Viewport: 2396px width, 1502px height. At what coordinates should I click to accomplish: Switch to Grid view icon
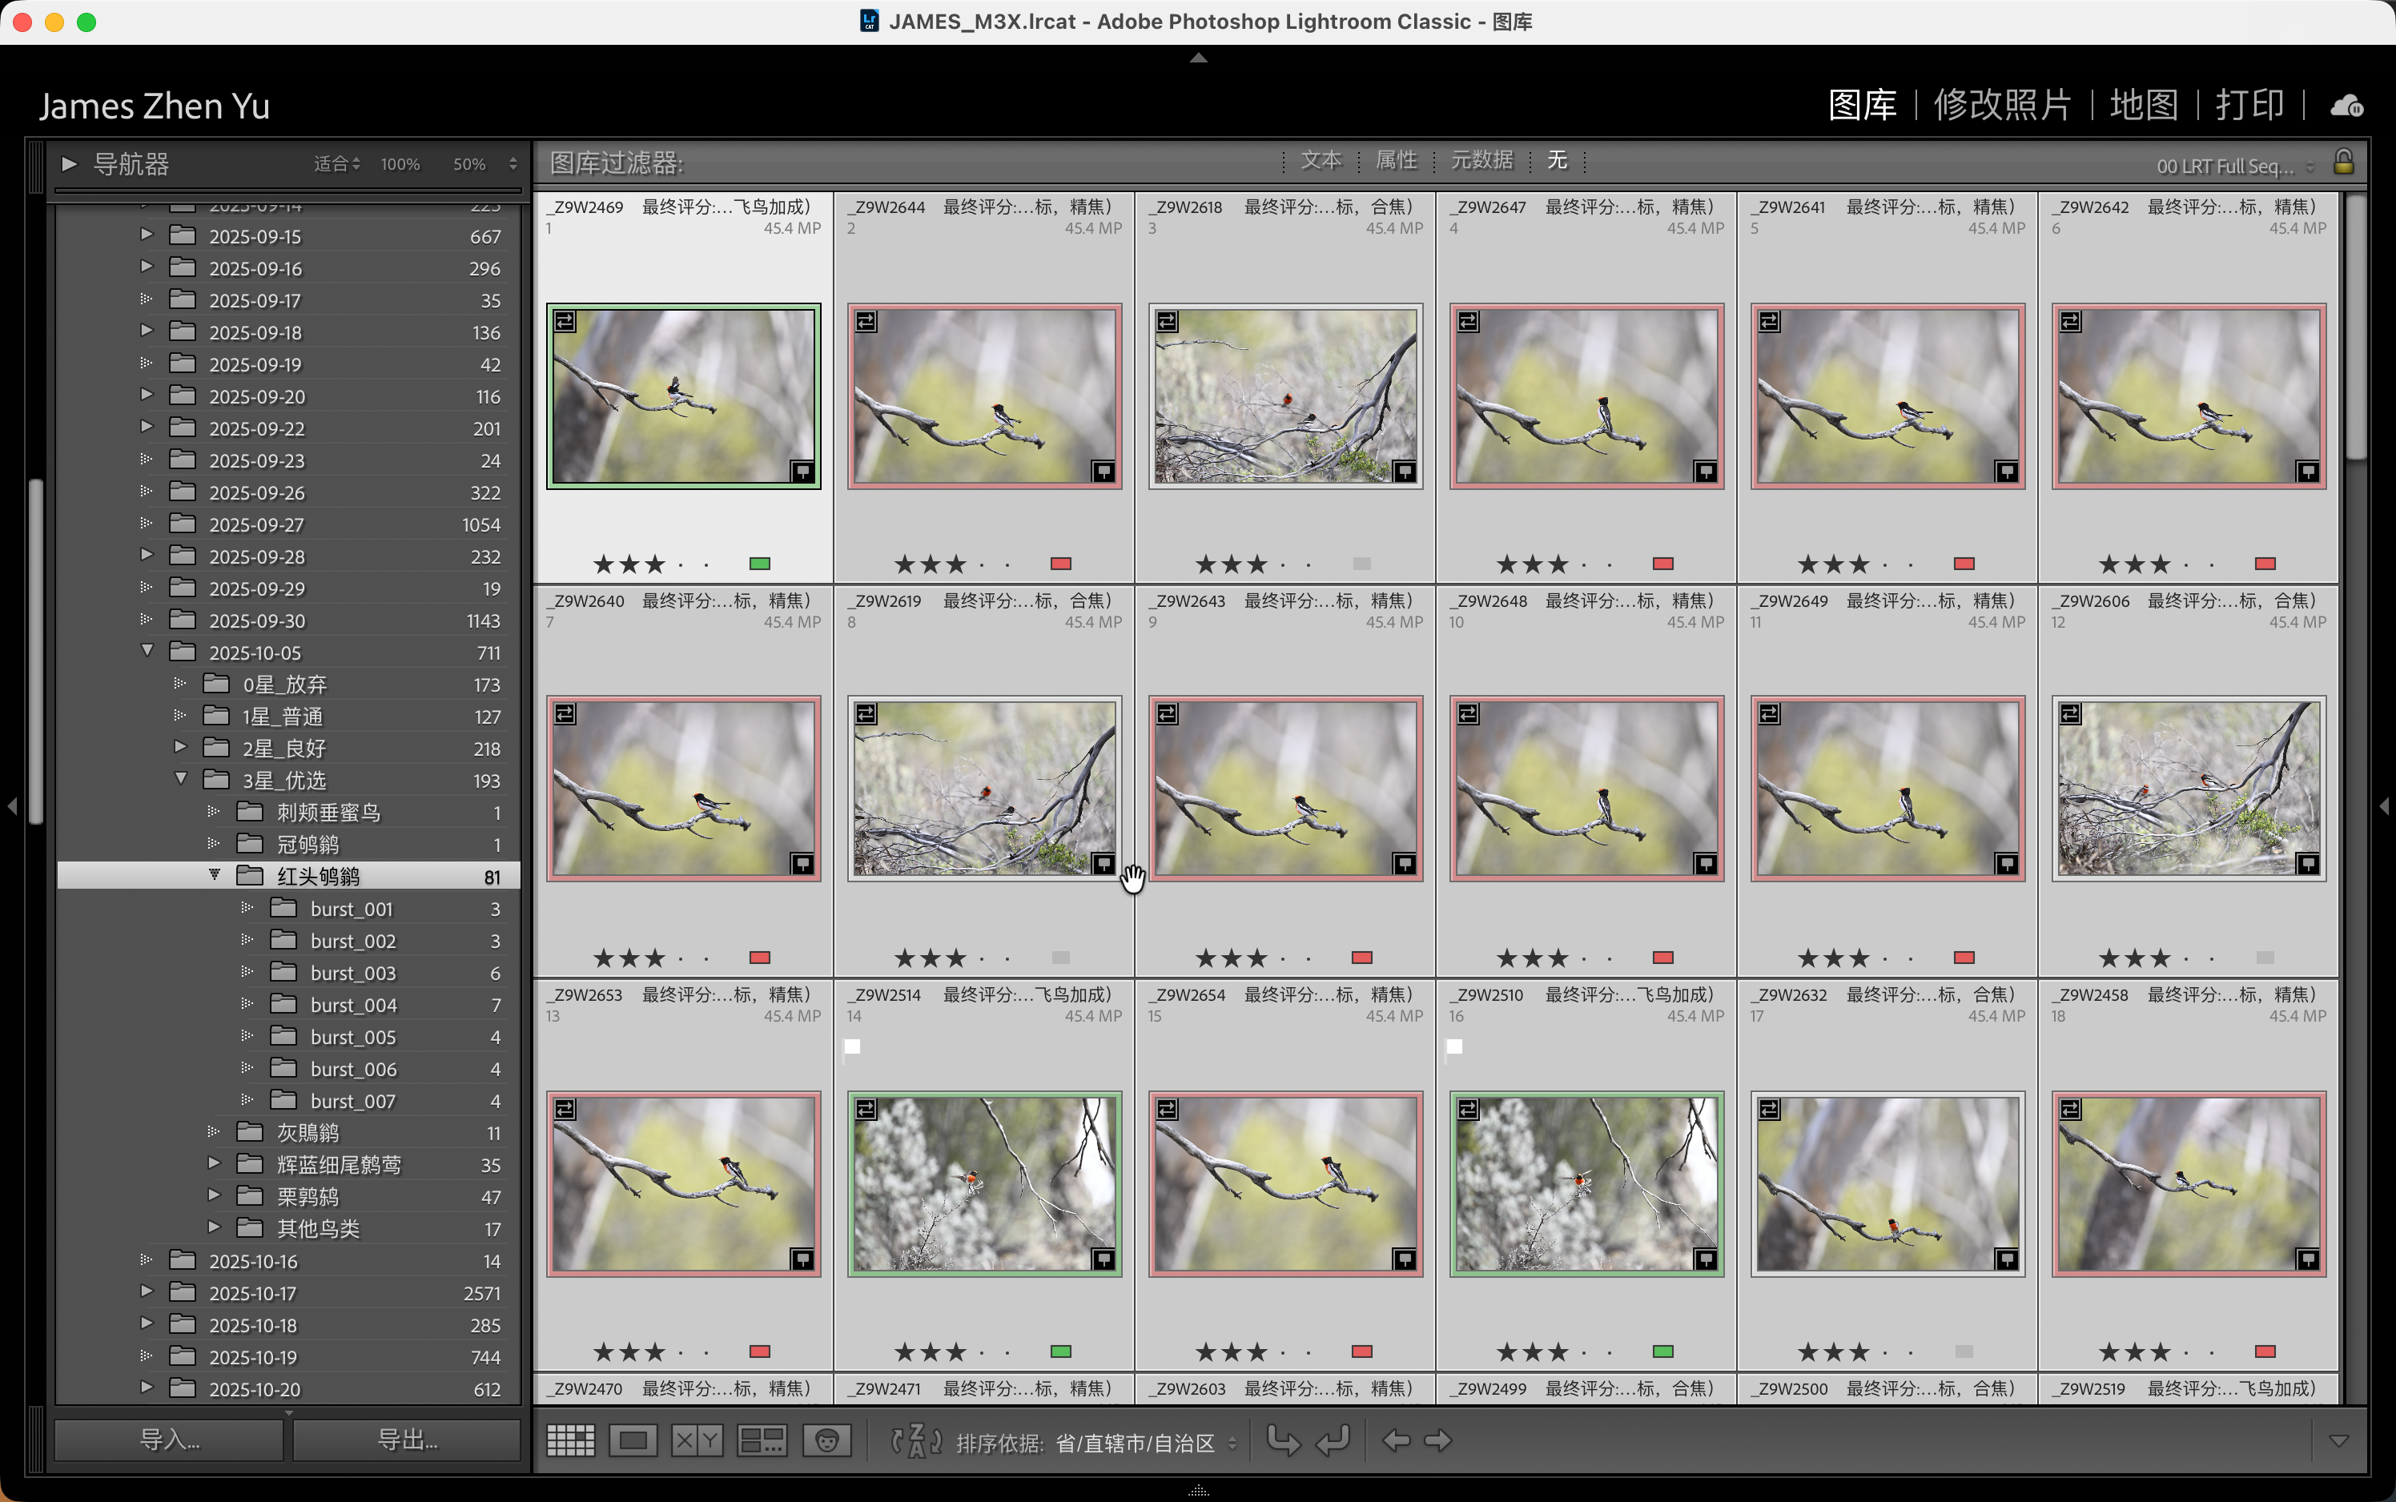tap(571, 1440)
